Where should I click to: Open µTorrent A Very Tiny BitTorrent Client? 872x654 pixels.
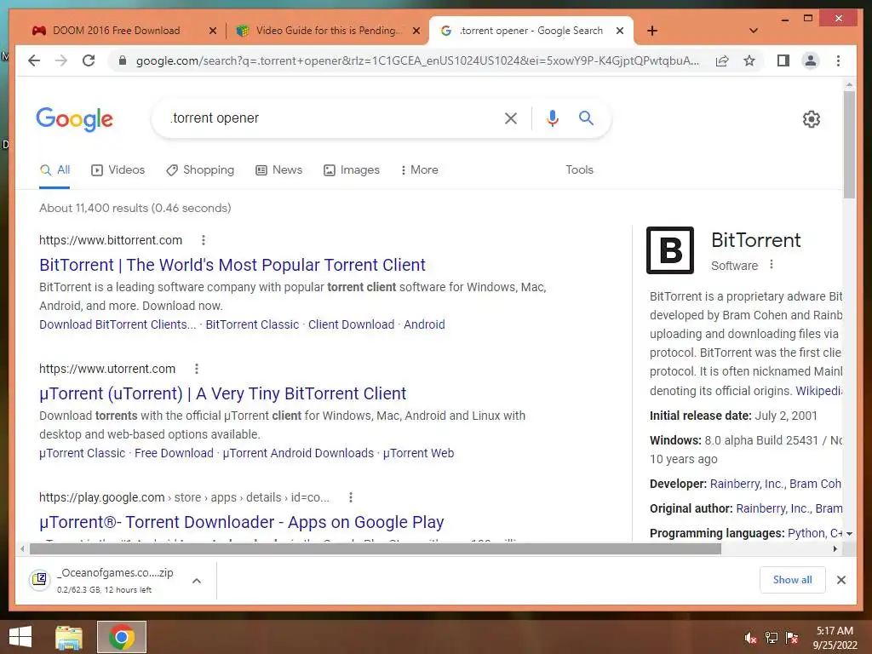[x=222, y=393]
